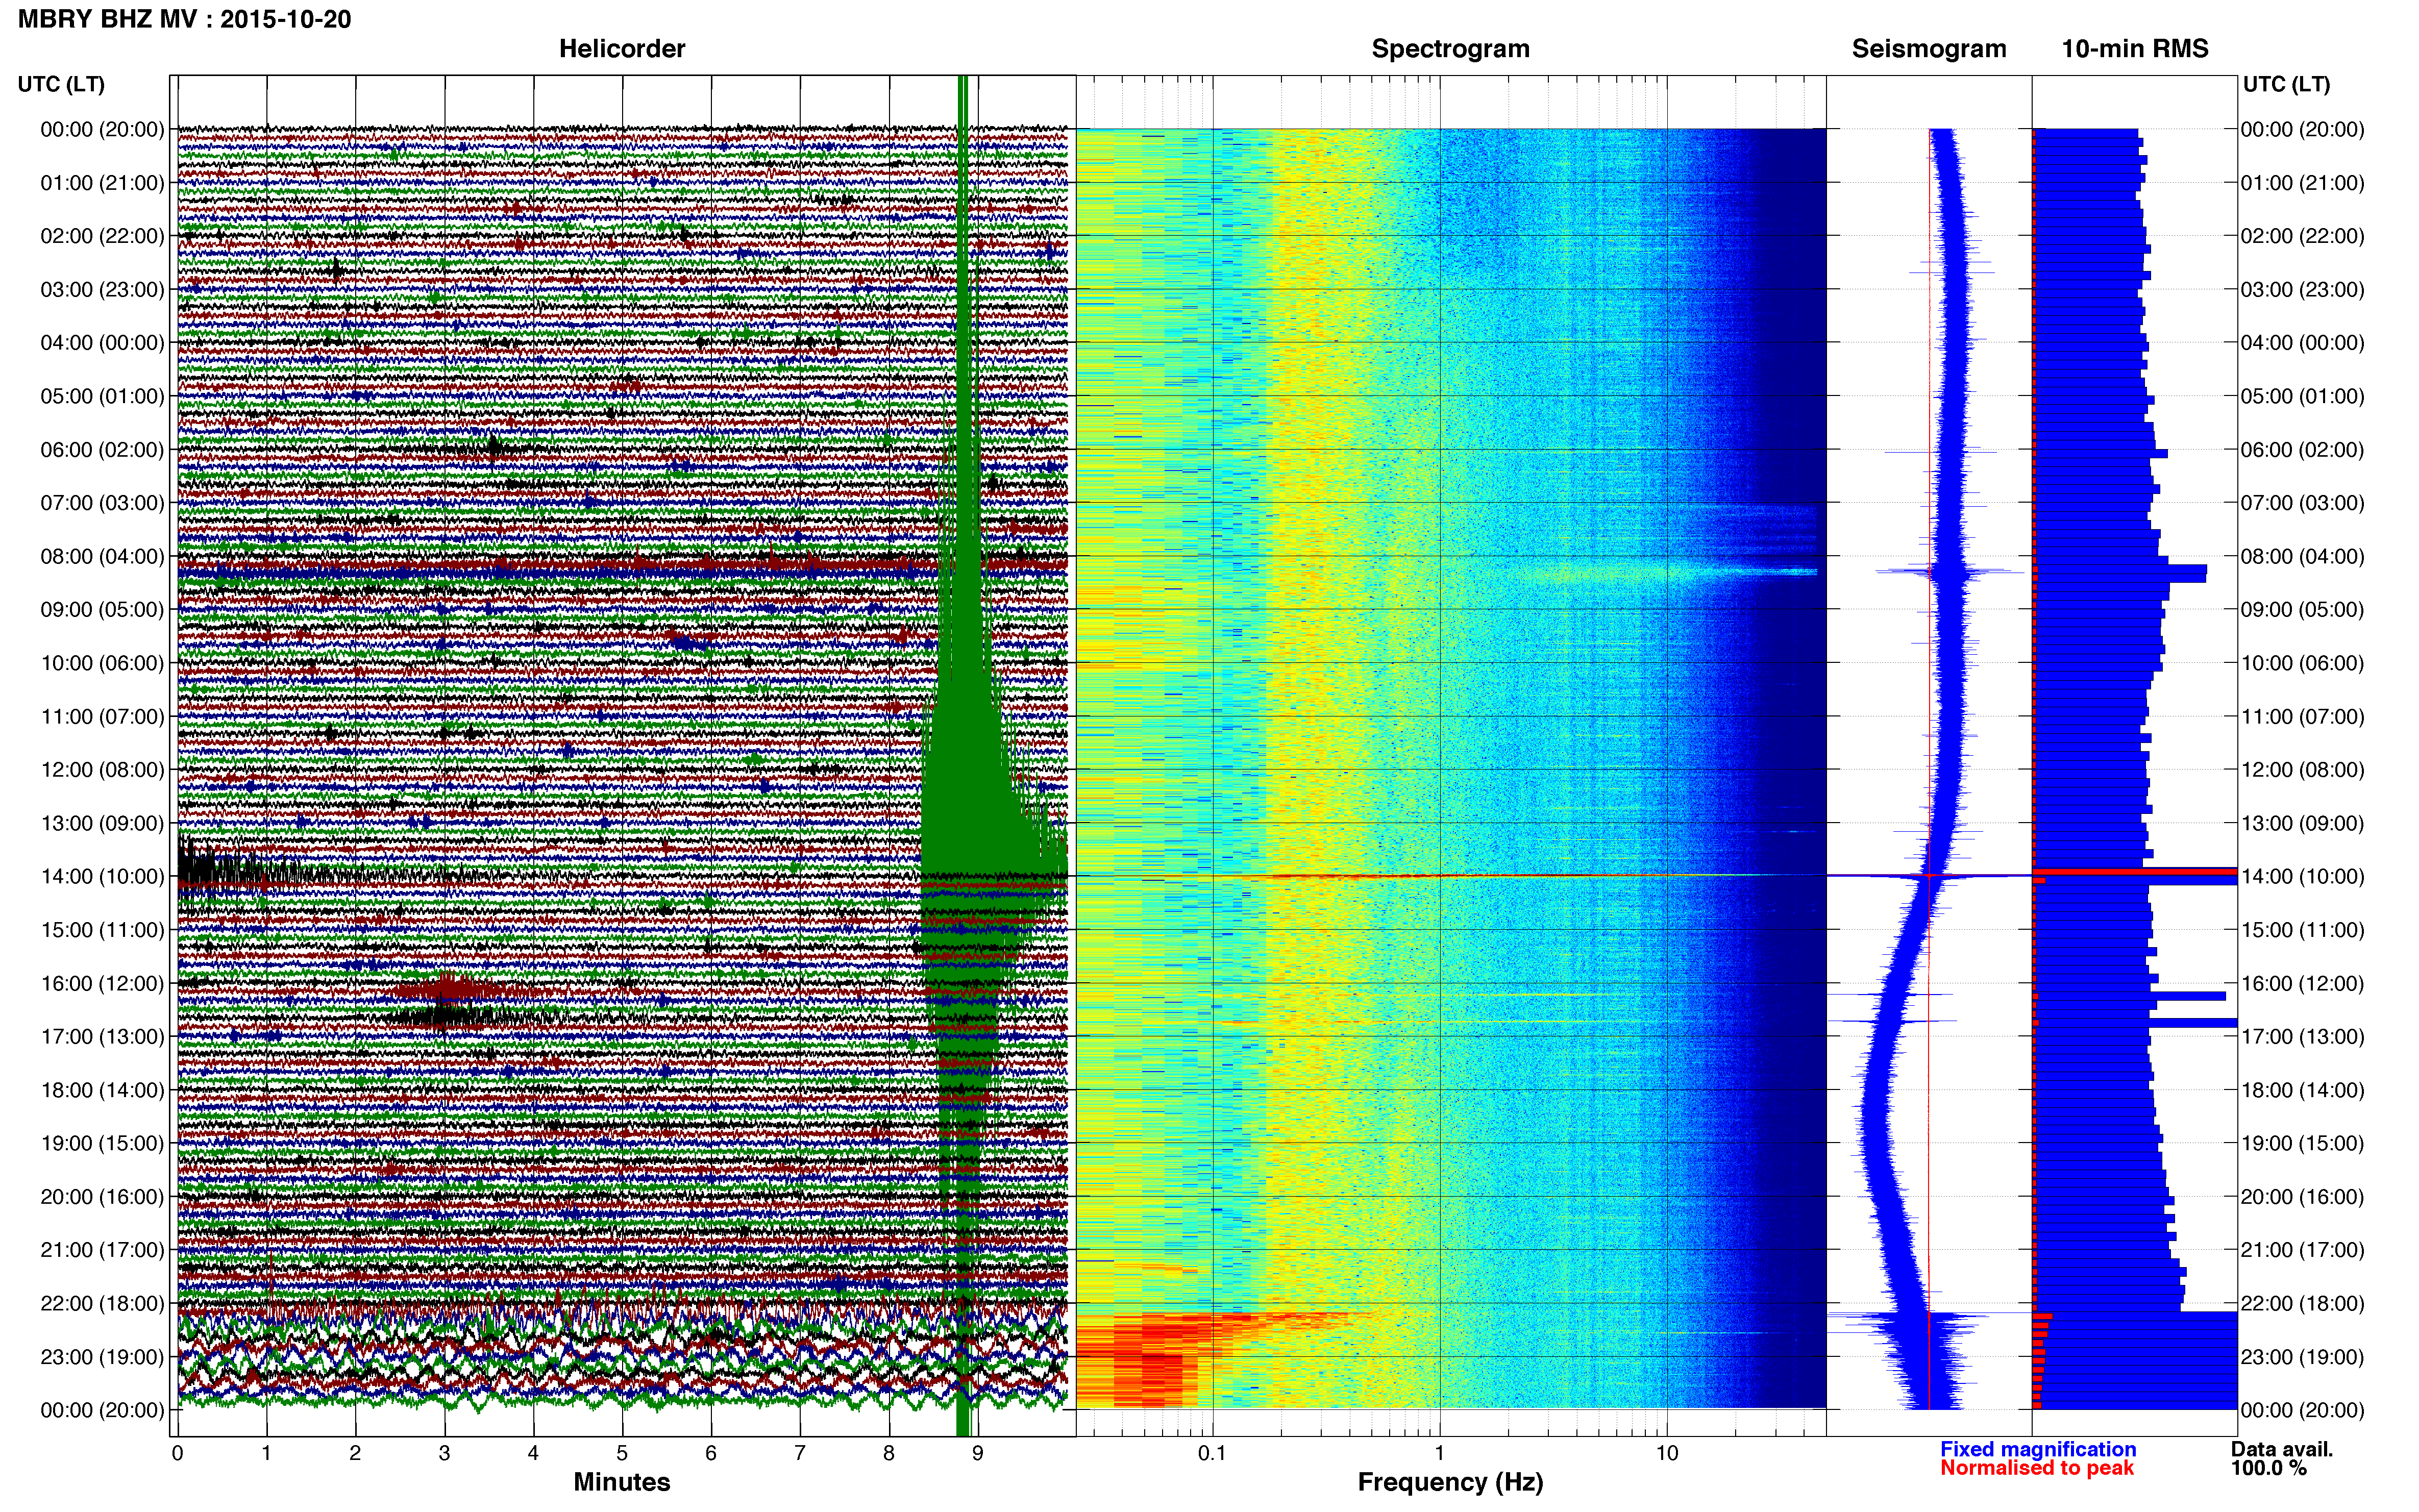Select the 'Seismogram' panel heading
Image resolution: width=2419 pixels, height=1512 pixels.
click(x=1929, y=49)
